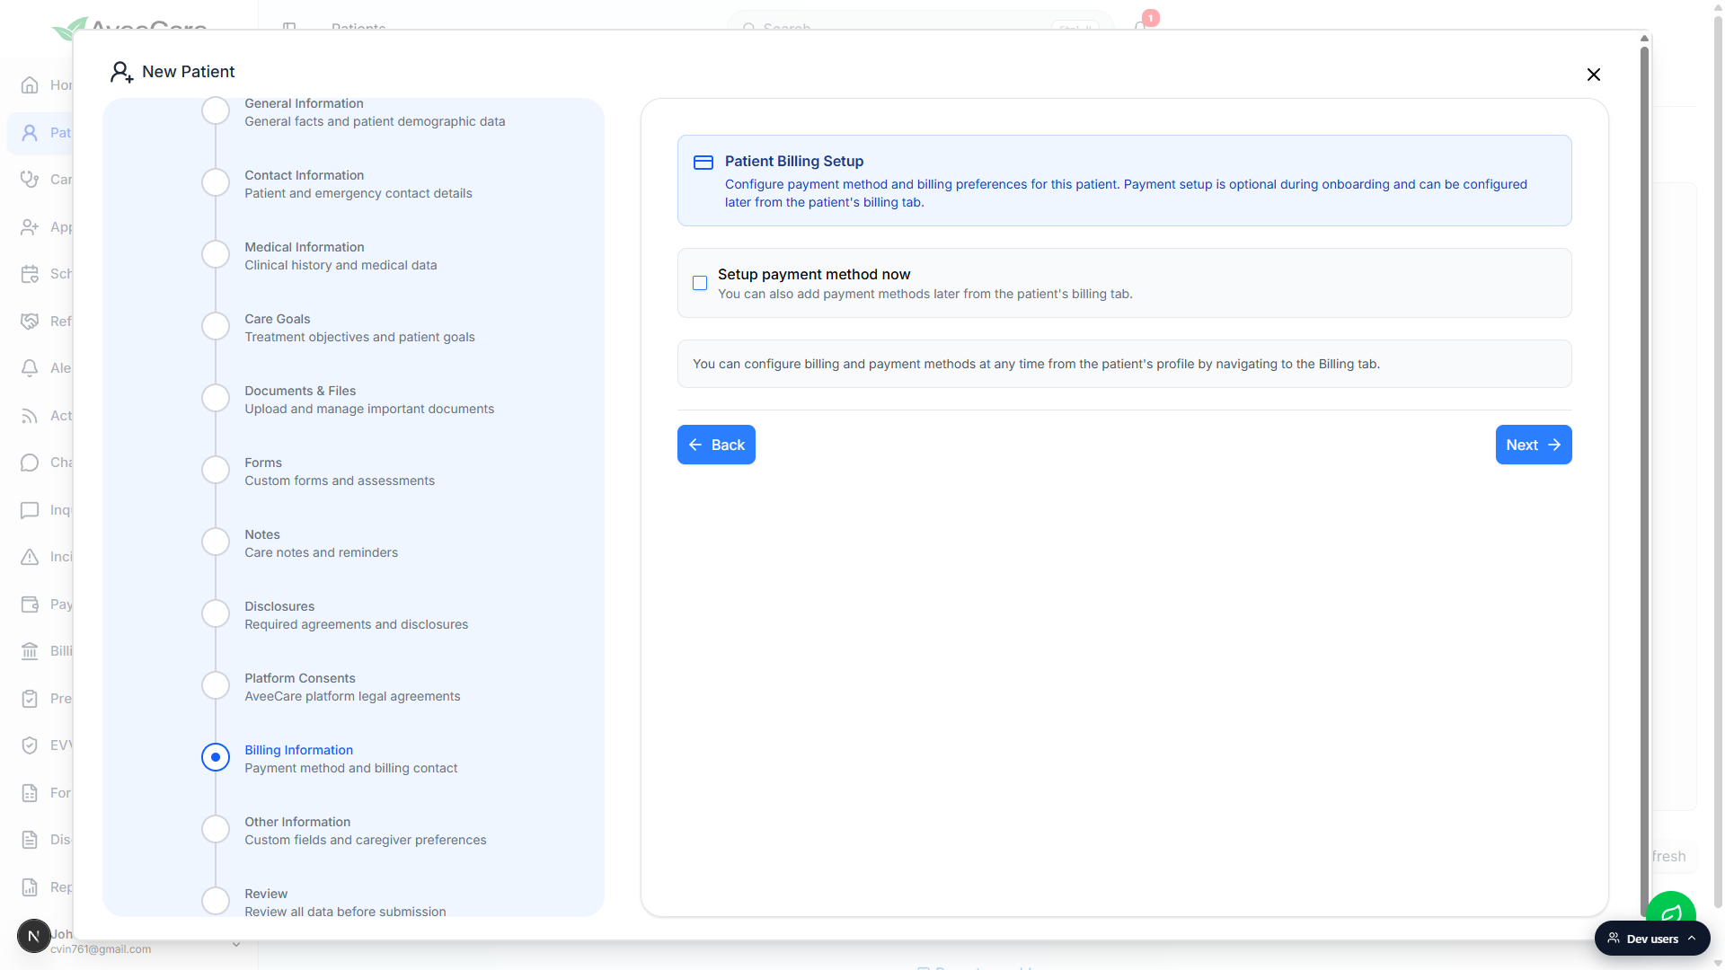Open the Chat bubble sidebar icon
1725x970 pixels.
[30, 463]
